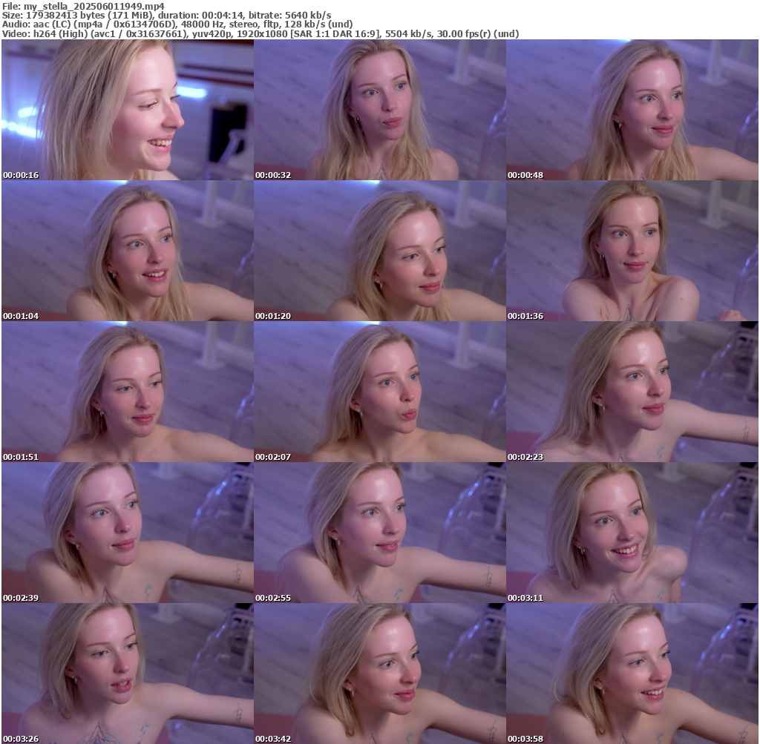The width and height of the screenshot is (760, 744).
Task: View the frame stamped 00:03:42
Action: (x=380, y=674)
